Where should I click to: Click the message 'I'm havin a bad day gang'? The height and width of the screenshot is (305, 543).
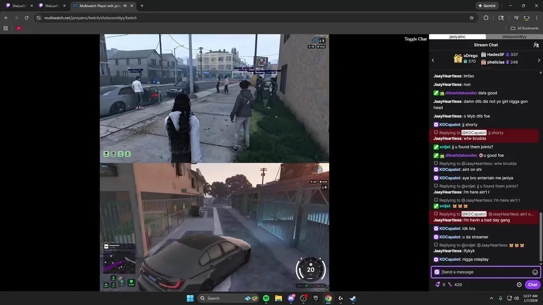click(x=487, y=220)
